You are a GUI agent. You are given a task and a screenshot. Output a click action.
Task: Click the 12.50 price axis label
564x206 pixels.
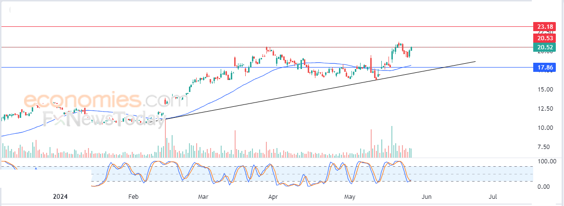coord(545,109)
